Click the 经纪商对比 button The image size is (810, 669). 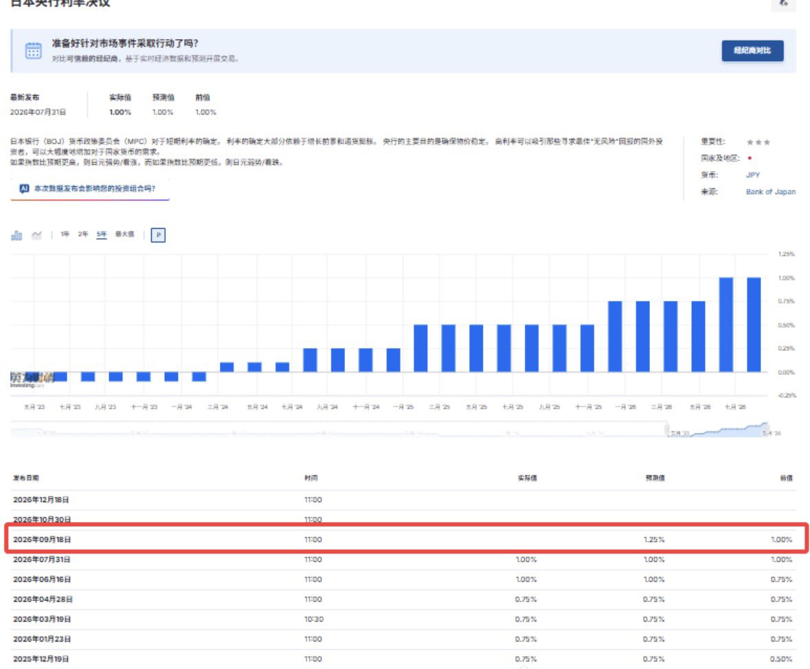tap(752, 51)
